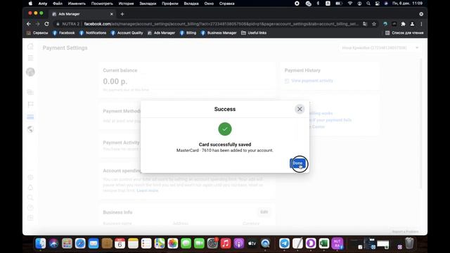The height and width of the screenshot is (253, 450).
Task: Open Podcasts from the dock
Action: [238, 244]
